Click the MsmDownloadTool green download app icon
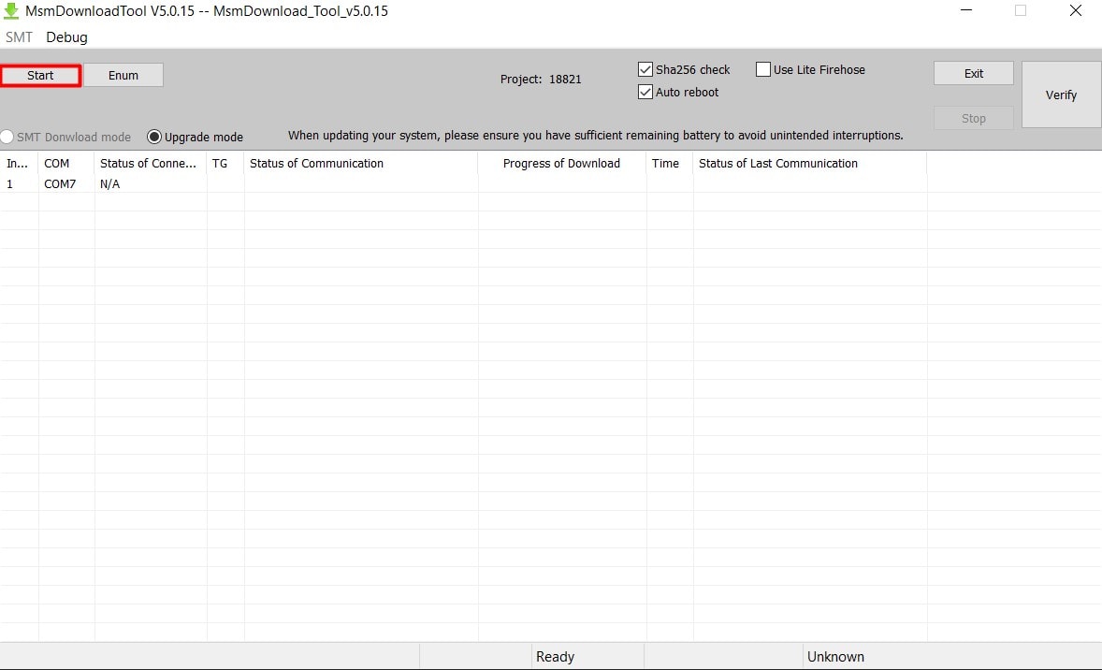 coord(11,10)
